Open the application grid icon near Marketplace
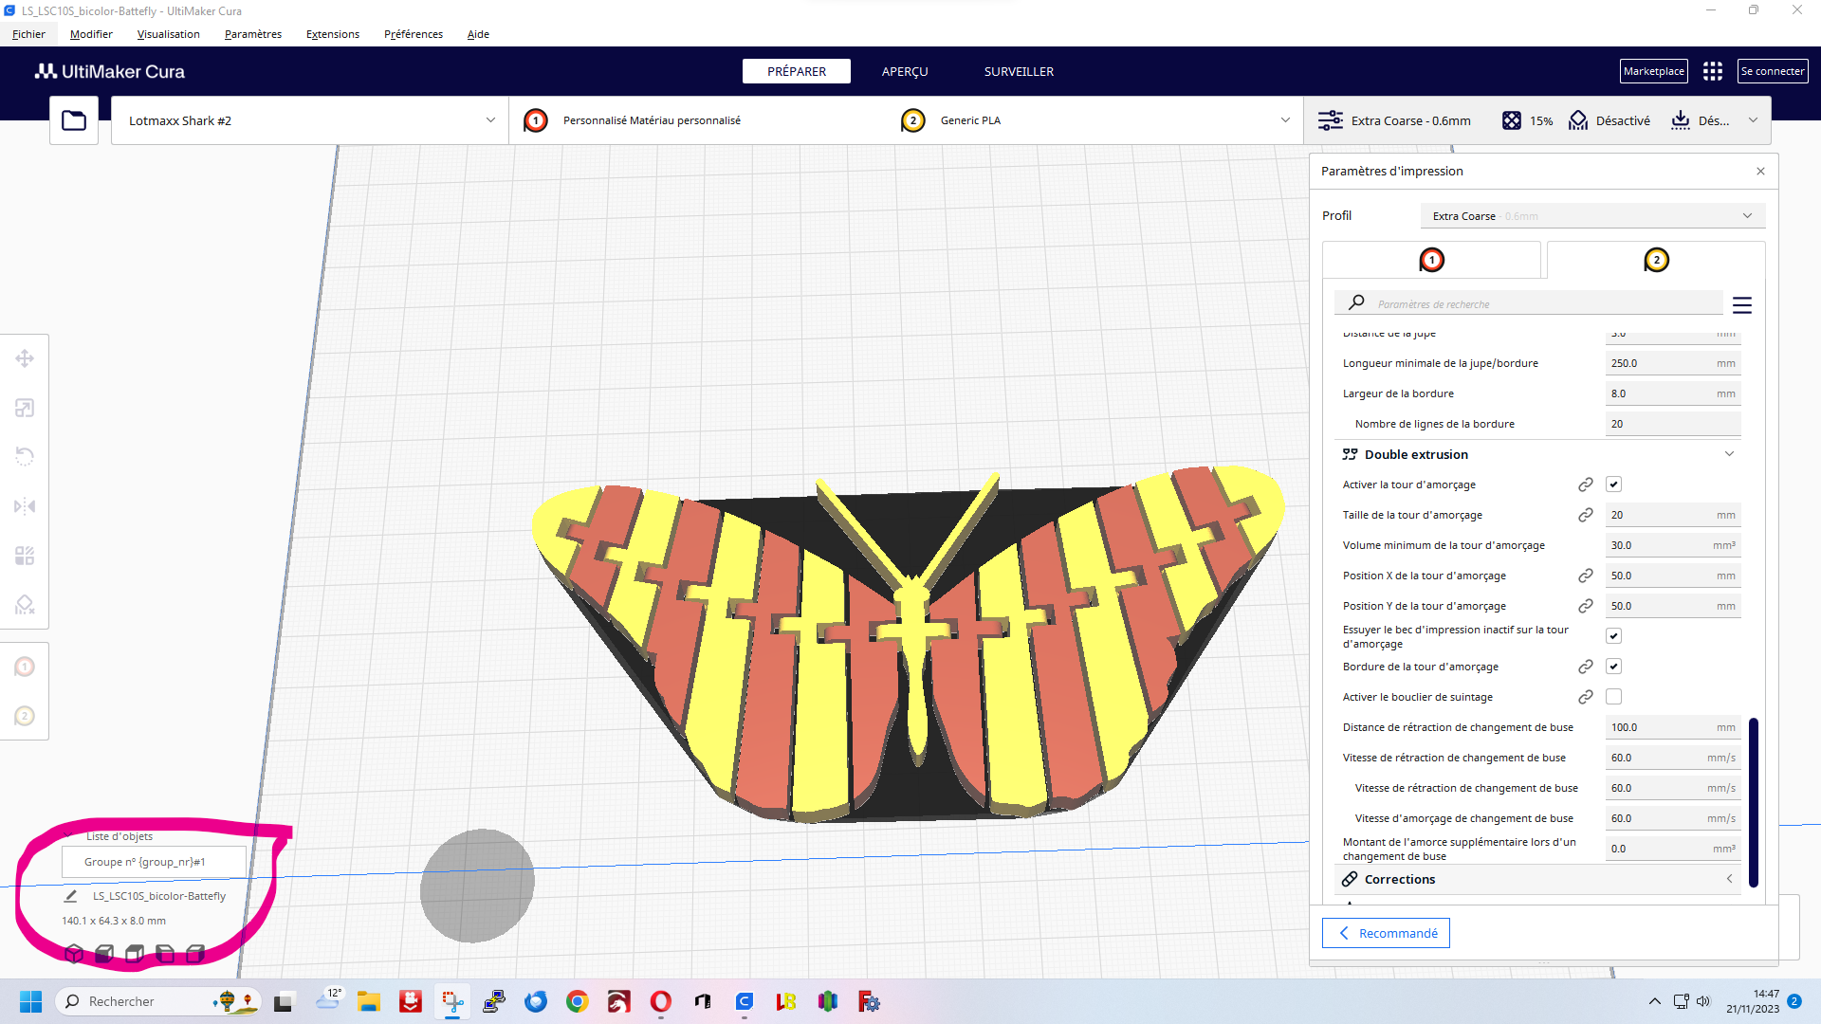The height and width of the screenshot is (1024, 1821). tap(1712, 71)
